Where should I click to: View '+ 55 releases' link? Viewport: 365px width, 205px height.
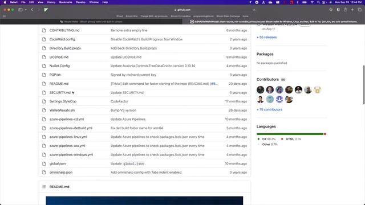click(266, 37)
